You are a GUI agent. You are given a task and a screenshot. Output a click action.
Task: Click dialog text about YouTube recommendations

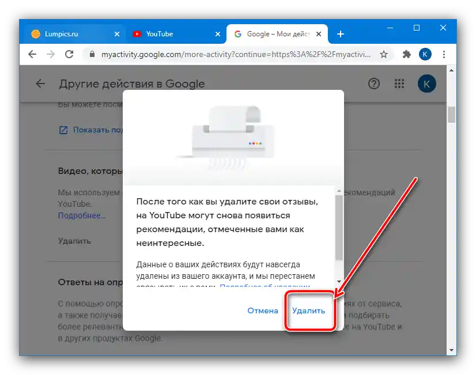click(x=227, y=222)
